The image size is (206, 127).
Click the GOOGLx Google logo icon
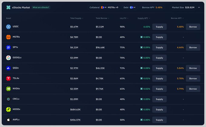tap(8, 58)
